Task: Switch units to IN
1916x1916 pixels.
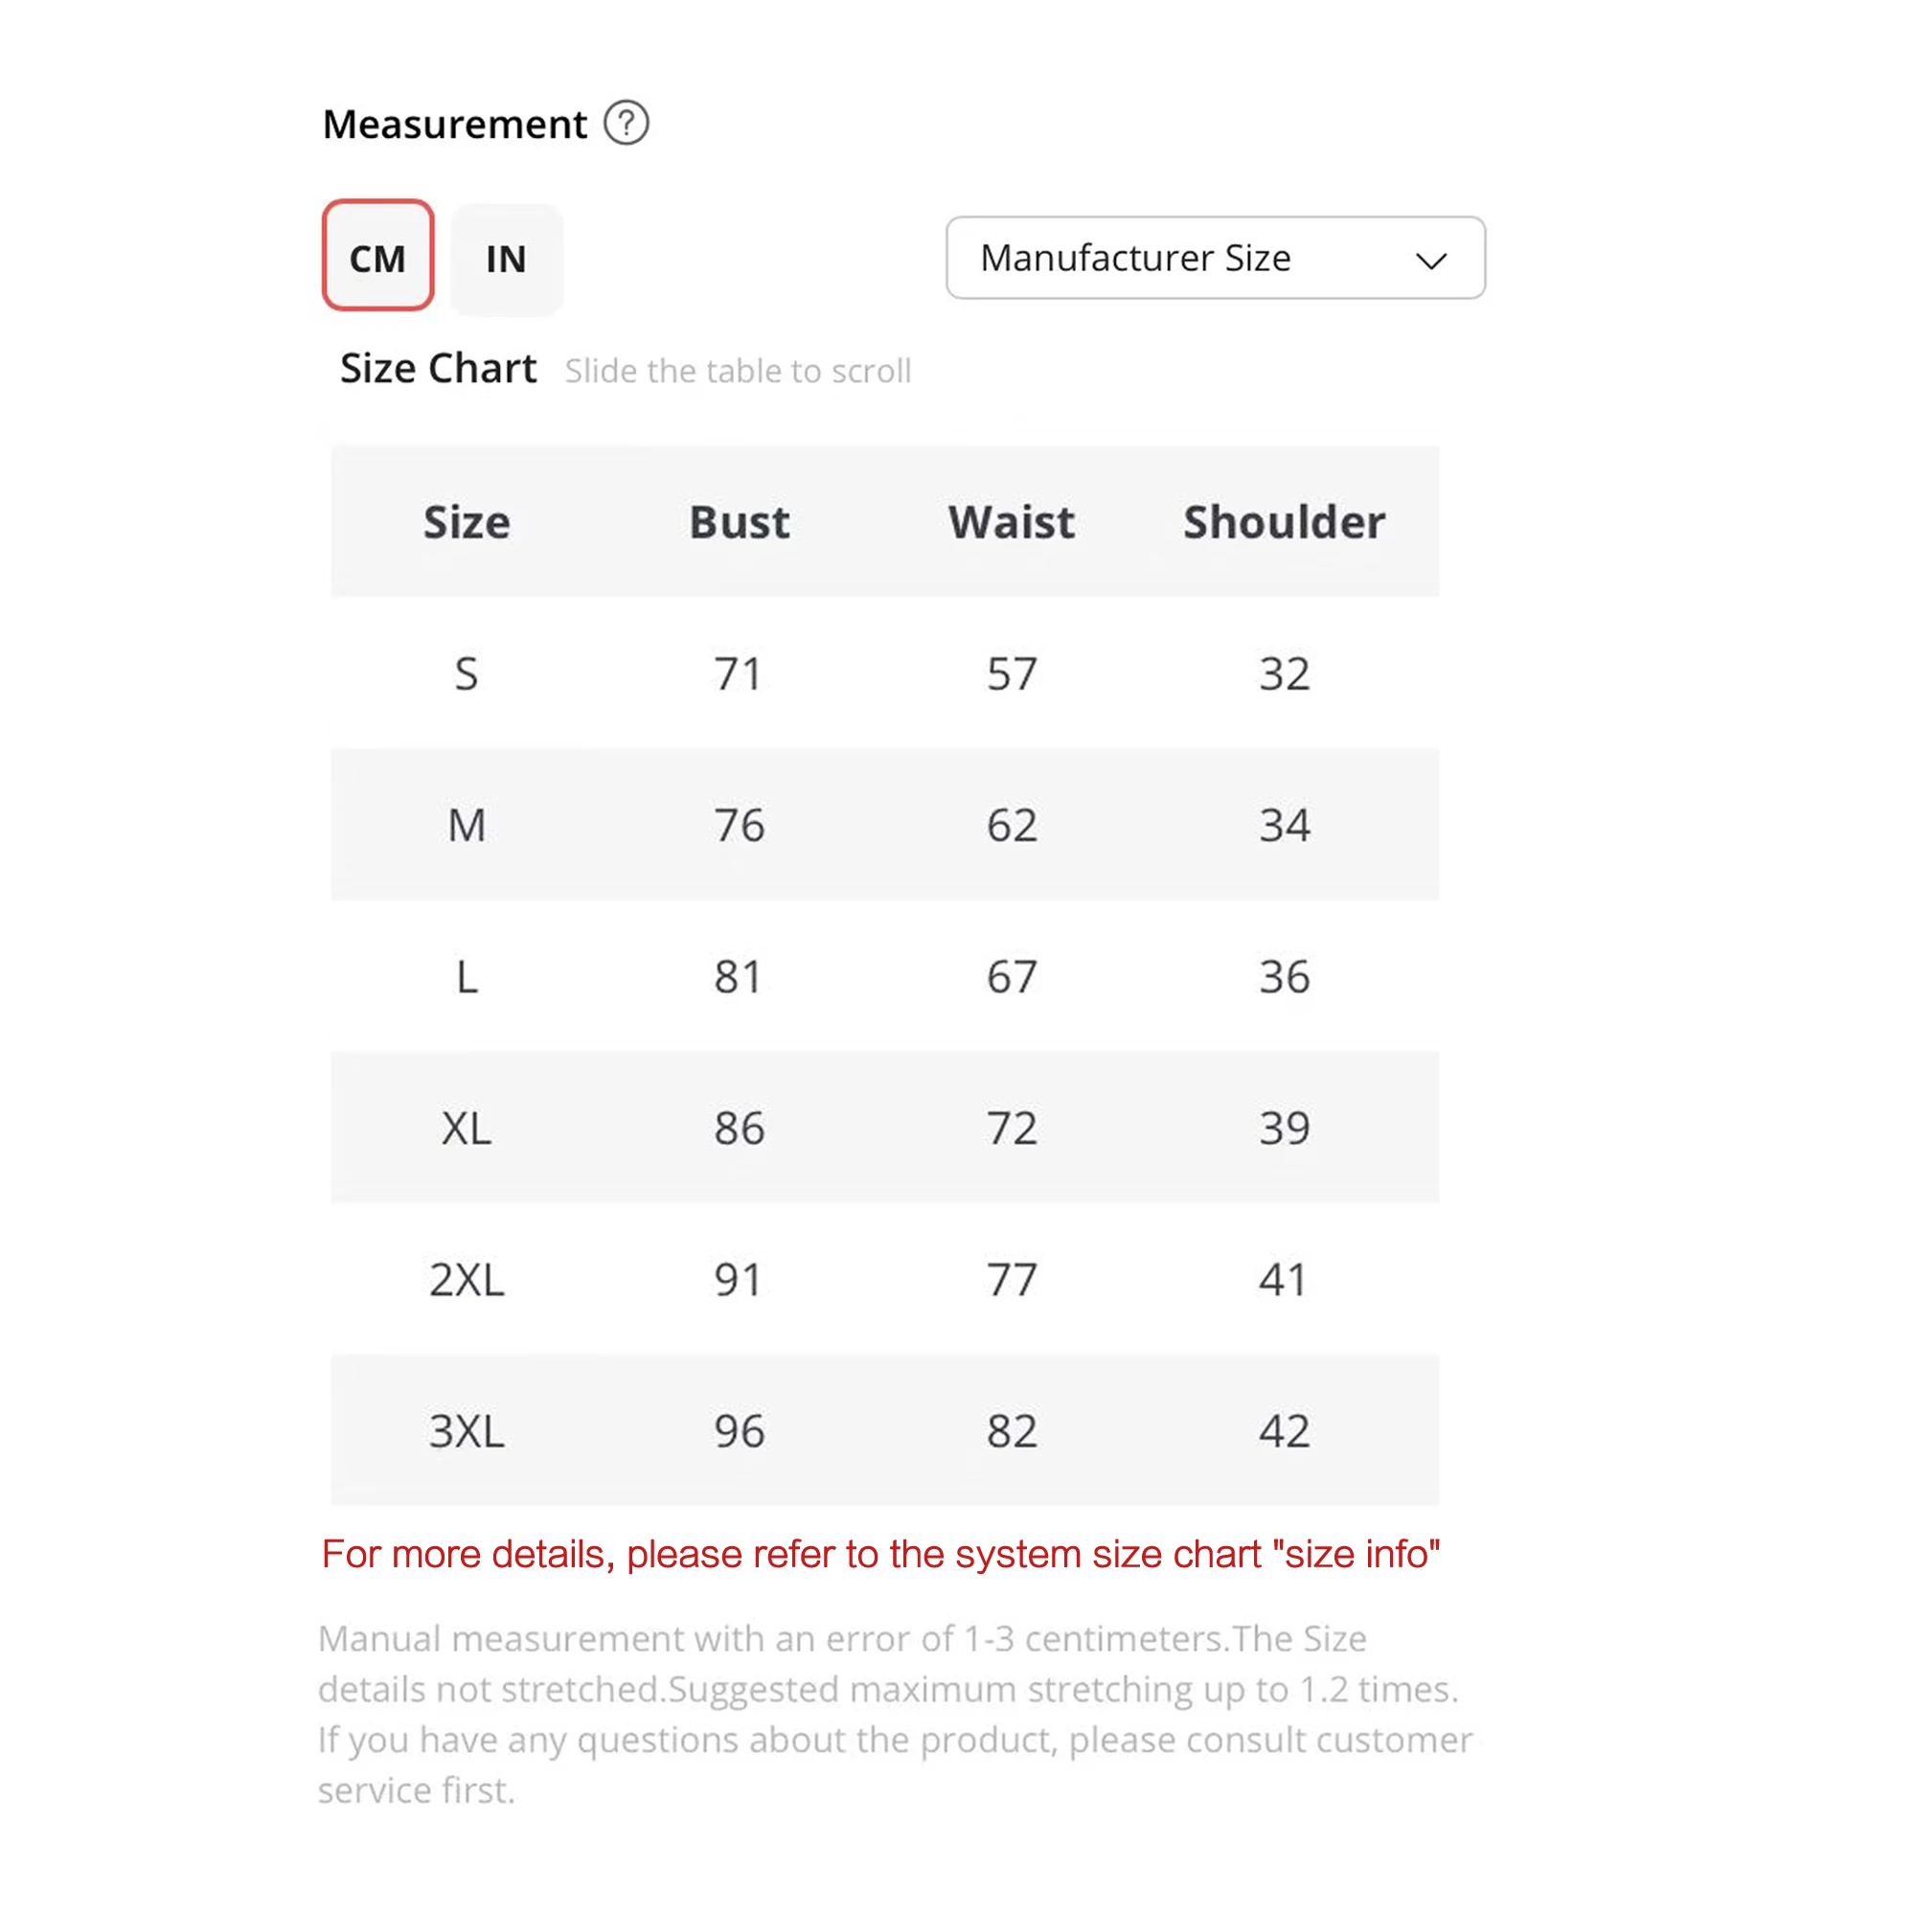Action: 506,259
